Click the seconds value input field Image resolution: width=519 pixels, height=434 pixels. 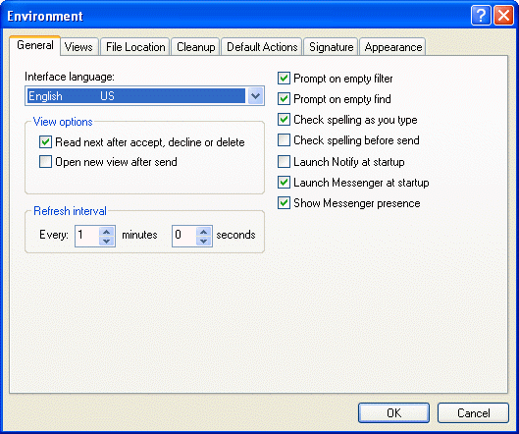(184, 236)
